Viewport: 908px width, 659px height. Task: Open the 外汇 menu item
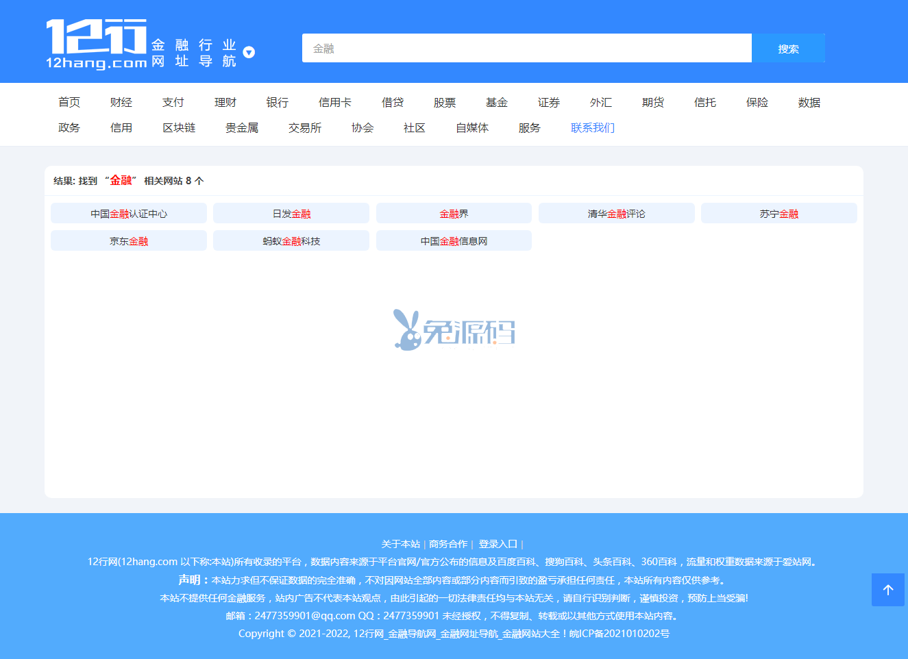point(601,102)
